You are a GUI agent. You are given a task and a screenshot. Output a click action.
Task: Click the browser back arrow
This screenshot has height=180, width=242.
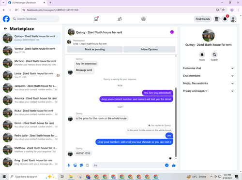4,10
